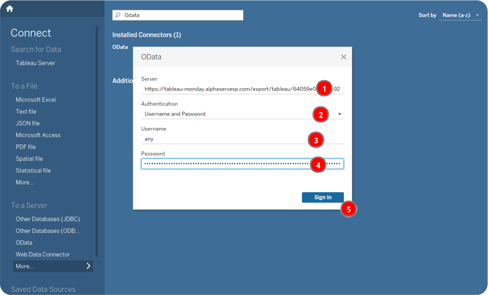Select Other Databases (JDBC) connector
This screenshot has height=295, width=488.
[x=48, y=219]
